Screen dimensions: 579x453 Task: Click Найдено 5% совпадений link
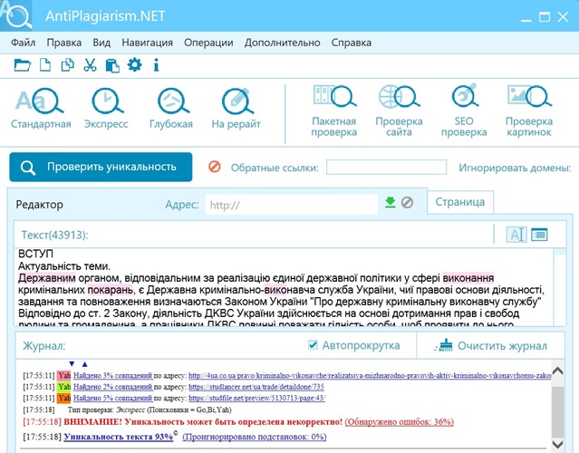click(x=113, y=398)
